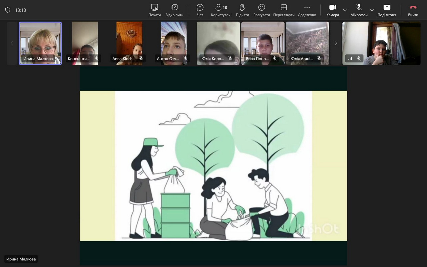
Task: Show the Користувачі participants list
Action: click(221, 10)
